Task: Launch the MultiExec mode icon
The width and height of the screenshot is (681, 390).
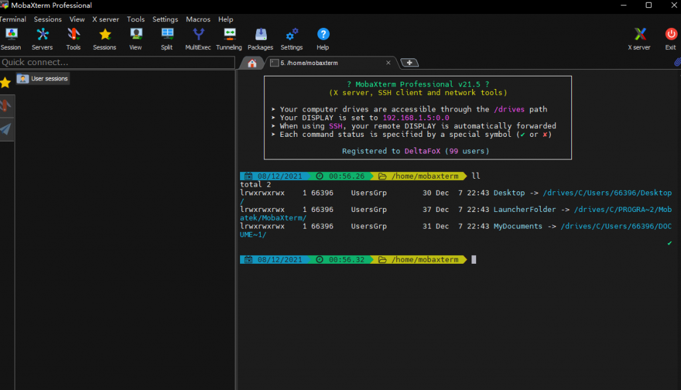Action: coord(198,38)
